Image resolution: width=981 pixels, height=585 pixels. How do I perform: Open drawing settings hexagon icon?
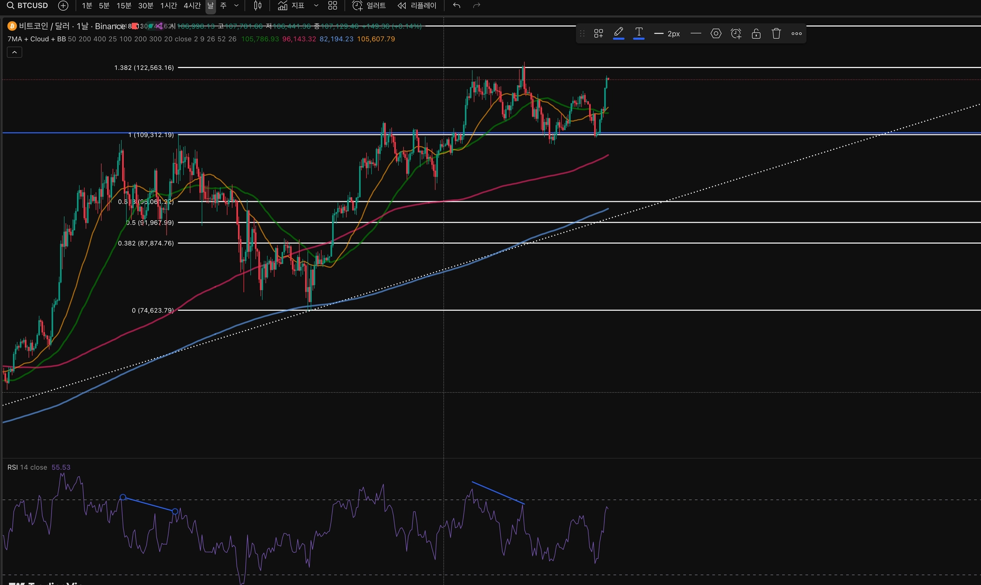716,34
